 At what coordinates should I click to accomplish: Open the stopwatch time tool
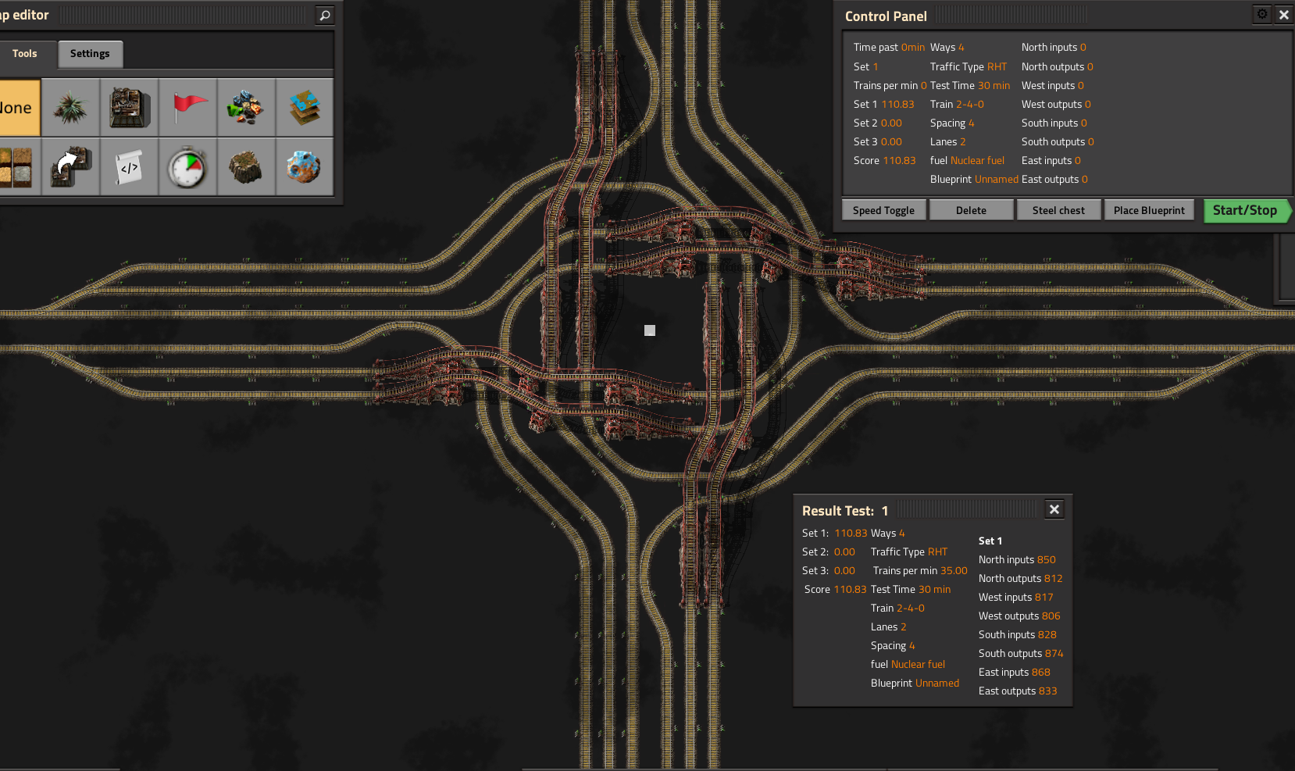pos(188,166)
